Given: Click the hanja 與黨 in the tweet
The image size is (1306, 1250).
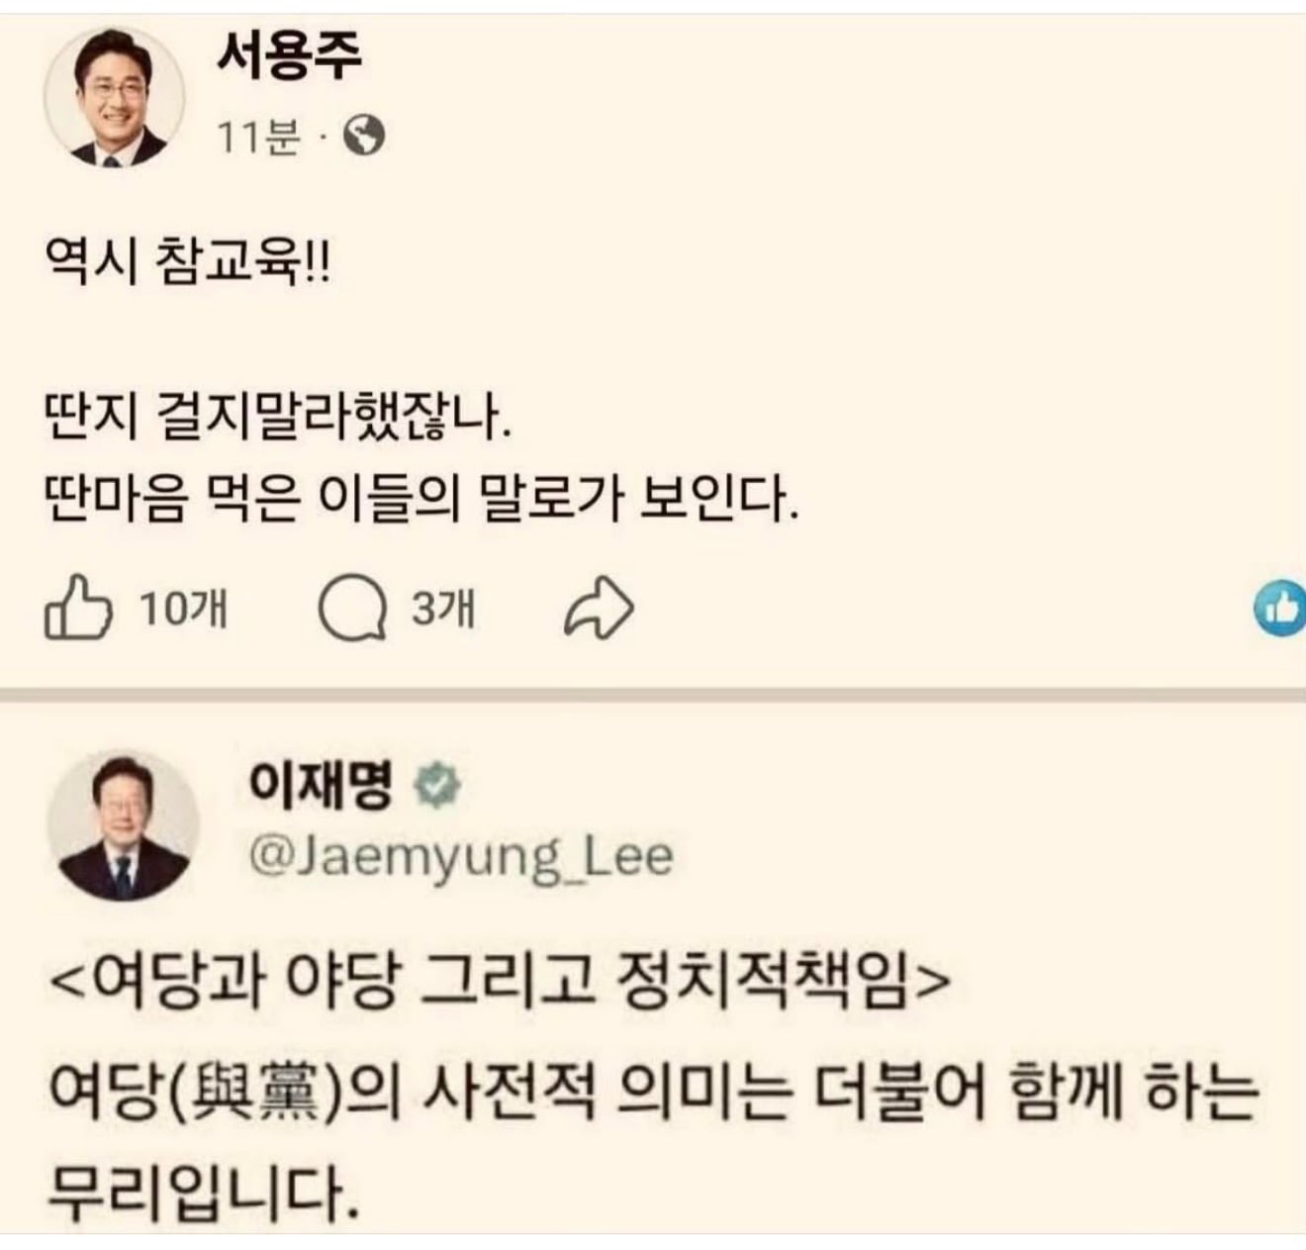Looking at the screenshot, I should [x=262, y=1095].
